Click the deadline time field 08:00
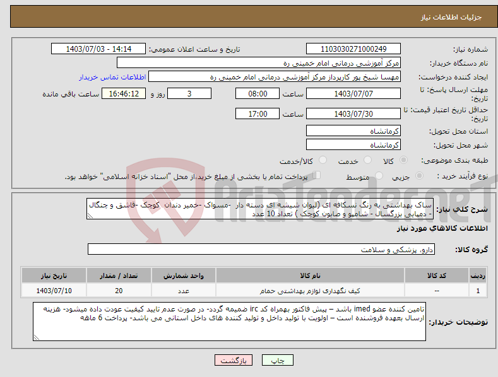498x377 pixels. point(258,93)
